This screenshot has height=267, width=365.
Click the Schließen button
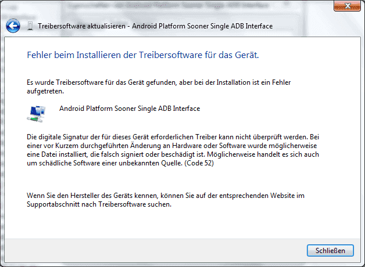click(330, 251)
